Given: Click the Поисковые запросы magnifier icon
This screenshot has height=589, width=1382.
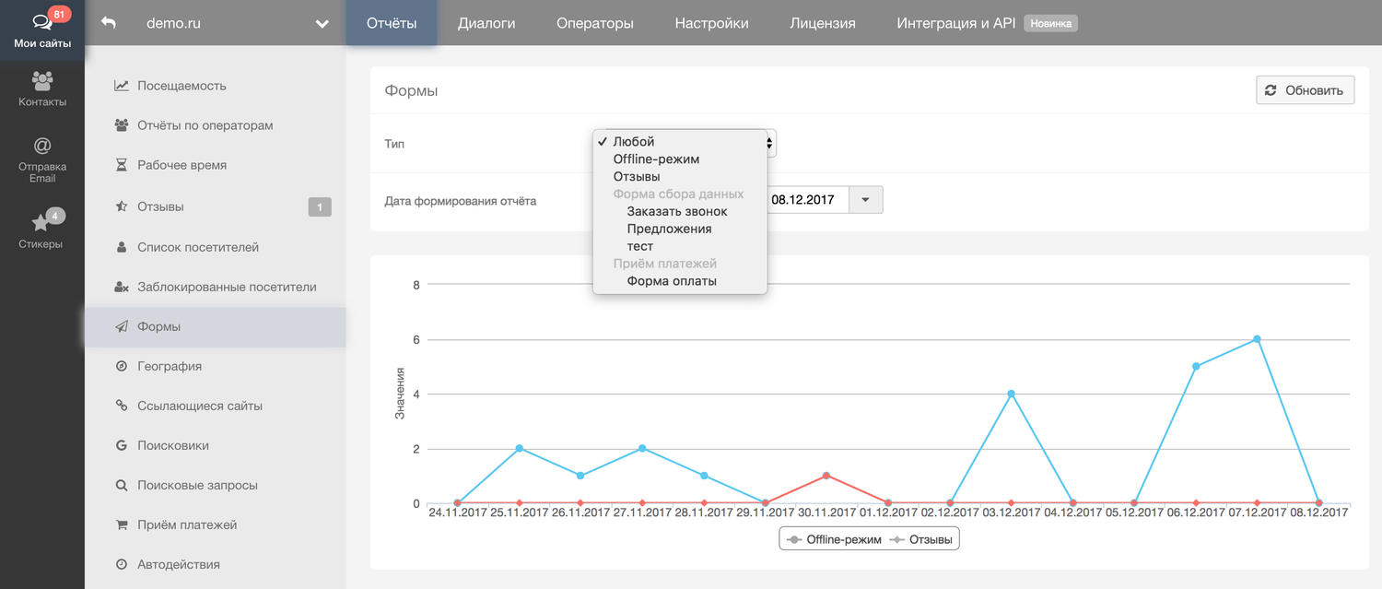Looking at the screenshot, I should tap(122, 485).
